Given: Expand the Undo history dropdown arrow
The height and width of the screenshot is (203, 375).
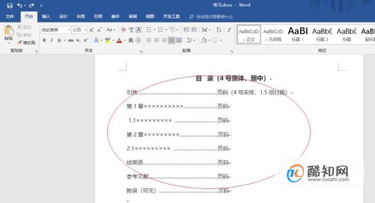Looking at the screenshot, I should 25,5.
